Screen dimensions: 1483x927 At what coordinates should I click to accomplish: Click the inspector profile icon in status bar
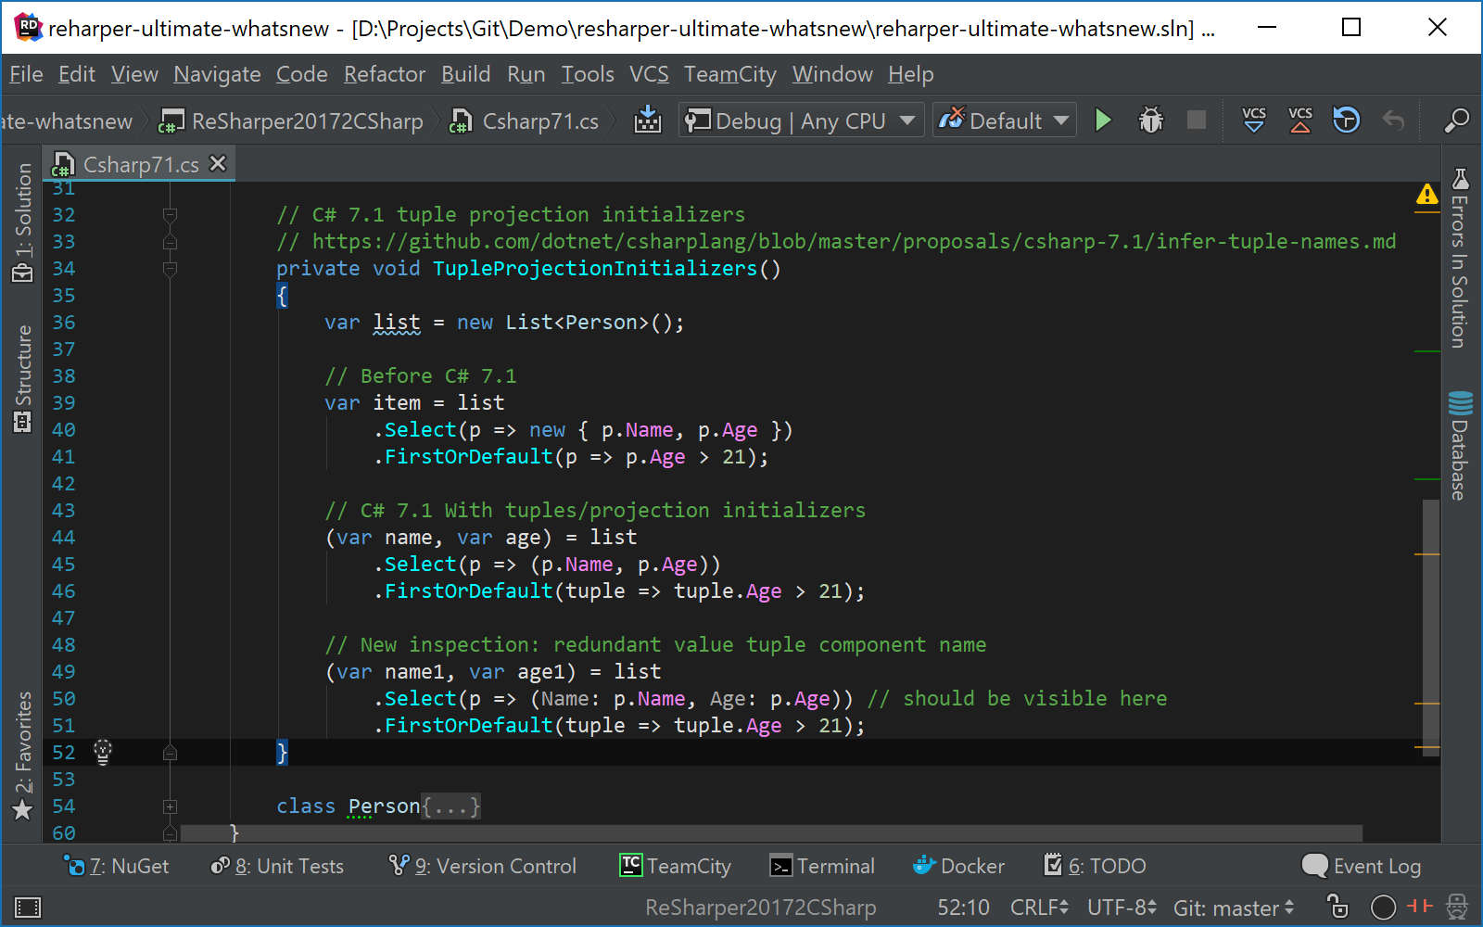pyautogui.click(x=1457, y=907)
